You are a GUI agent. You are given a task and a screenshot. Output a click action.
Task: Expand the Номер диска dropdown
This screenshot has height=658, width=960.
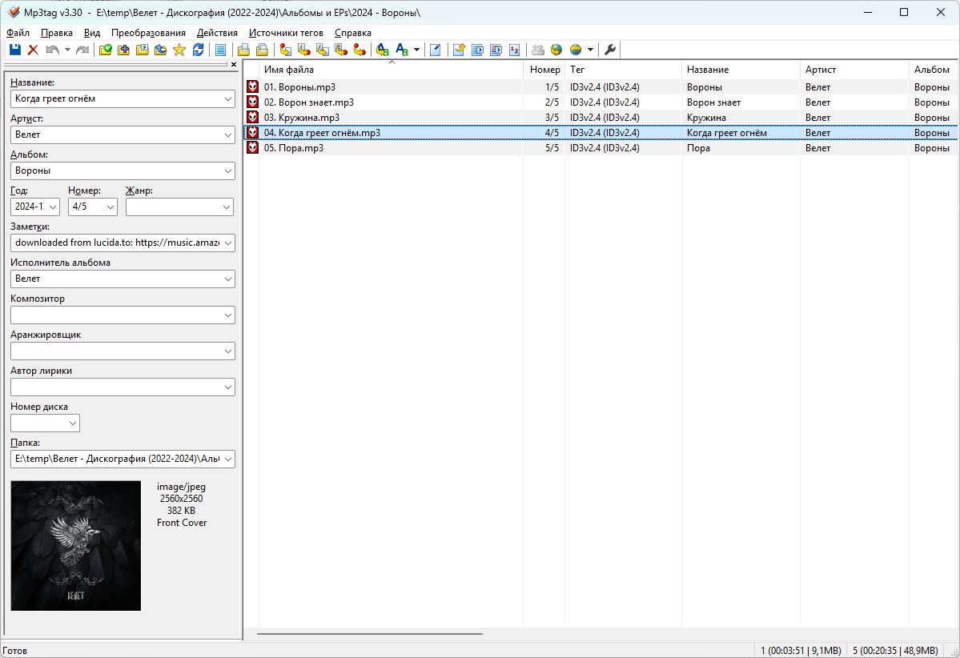pos(72,423)
